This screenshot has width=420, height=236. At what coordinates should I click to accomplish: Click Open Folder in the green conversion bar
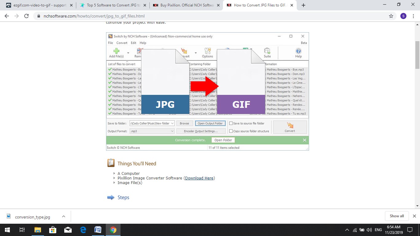point(223,140)
